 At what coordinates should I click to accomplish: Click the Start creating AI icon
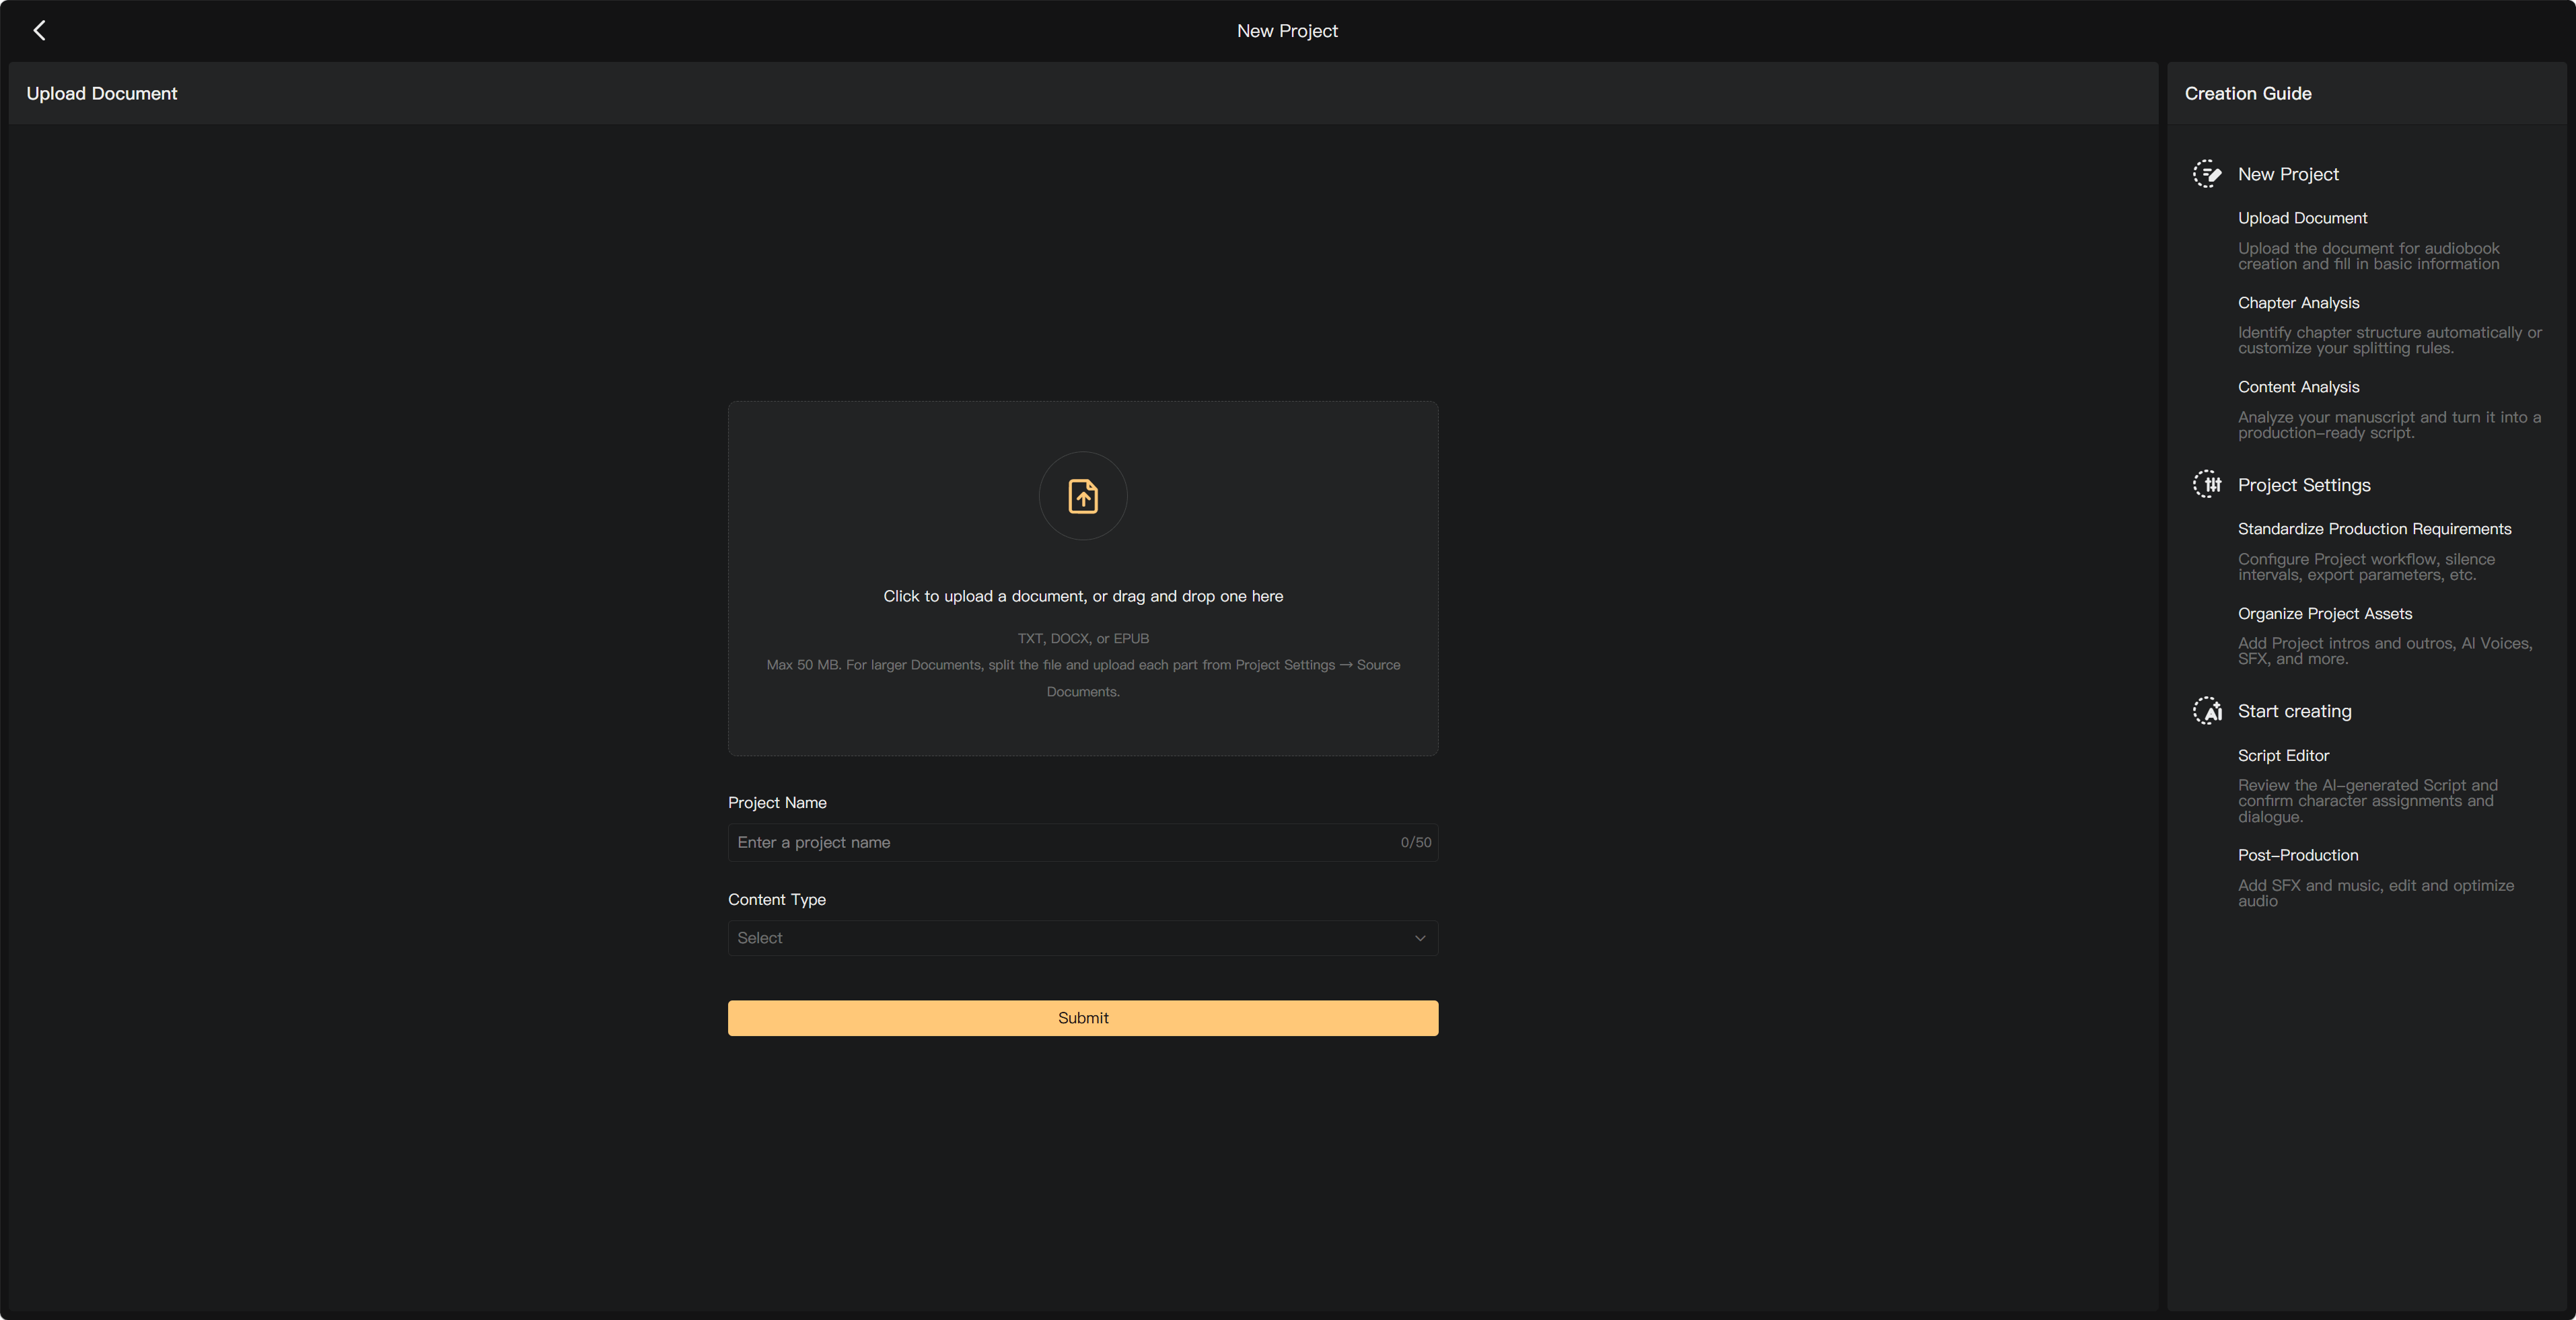[x=2207, y=711]
